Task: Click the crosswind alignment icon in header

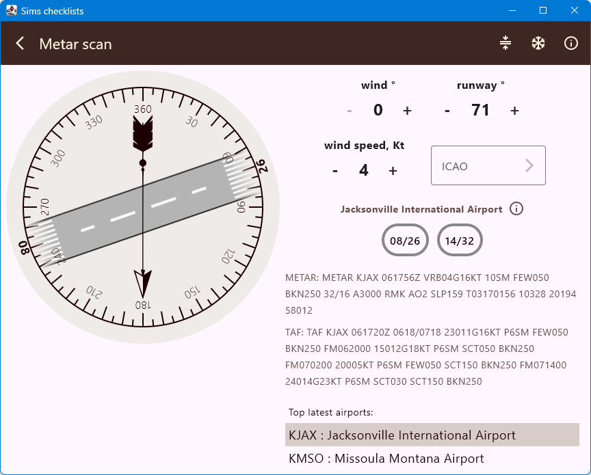Action: [505, 43]
